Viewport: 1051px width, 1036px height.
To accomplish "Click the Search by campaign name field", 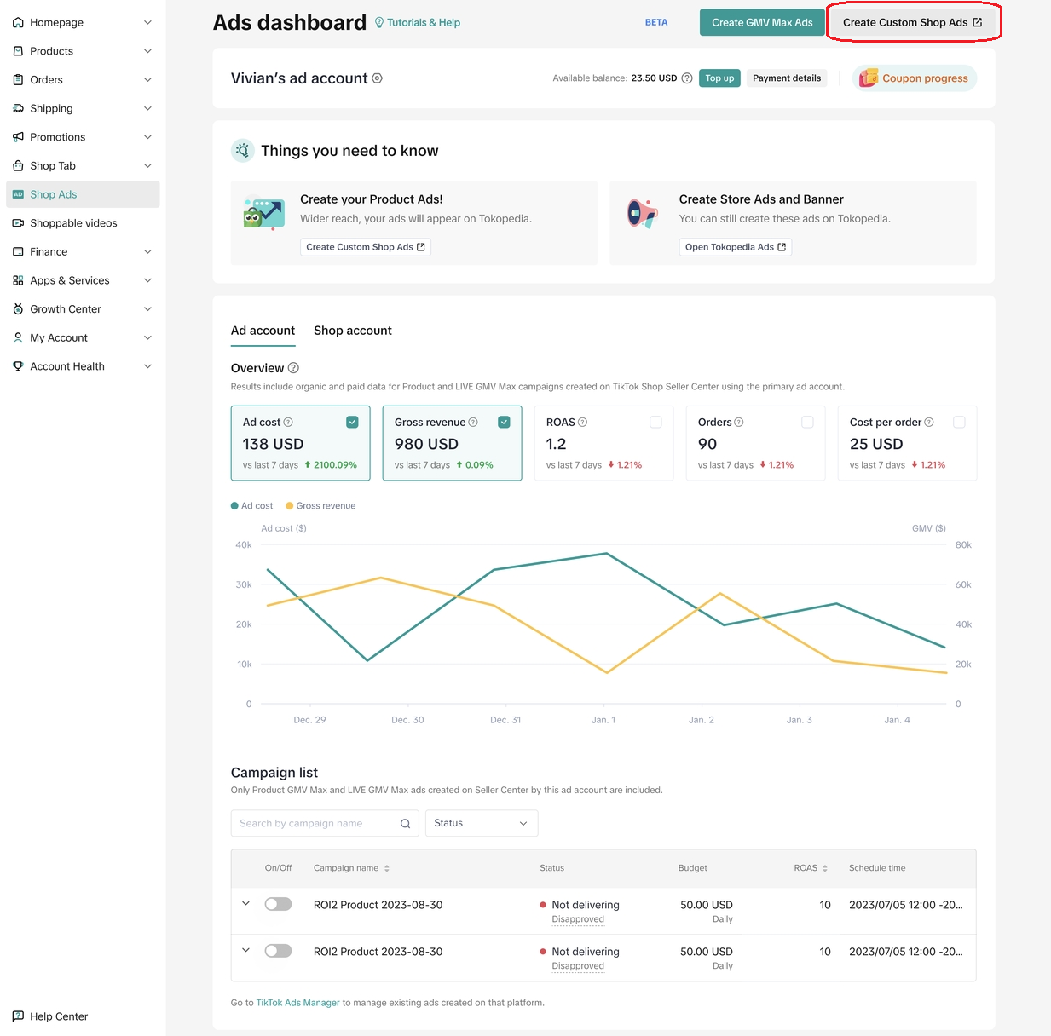I will [315, 824].
